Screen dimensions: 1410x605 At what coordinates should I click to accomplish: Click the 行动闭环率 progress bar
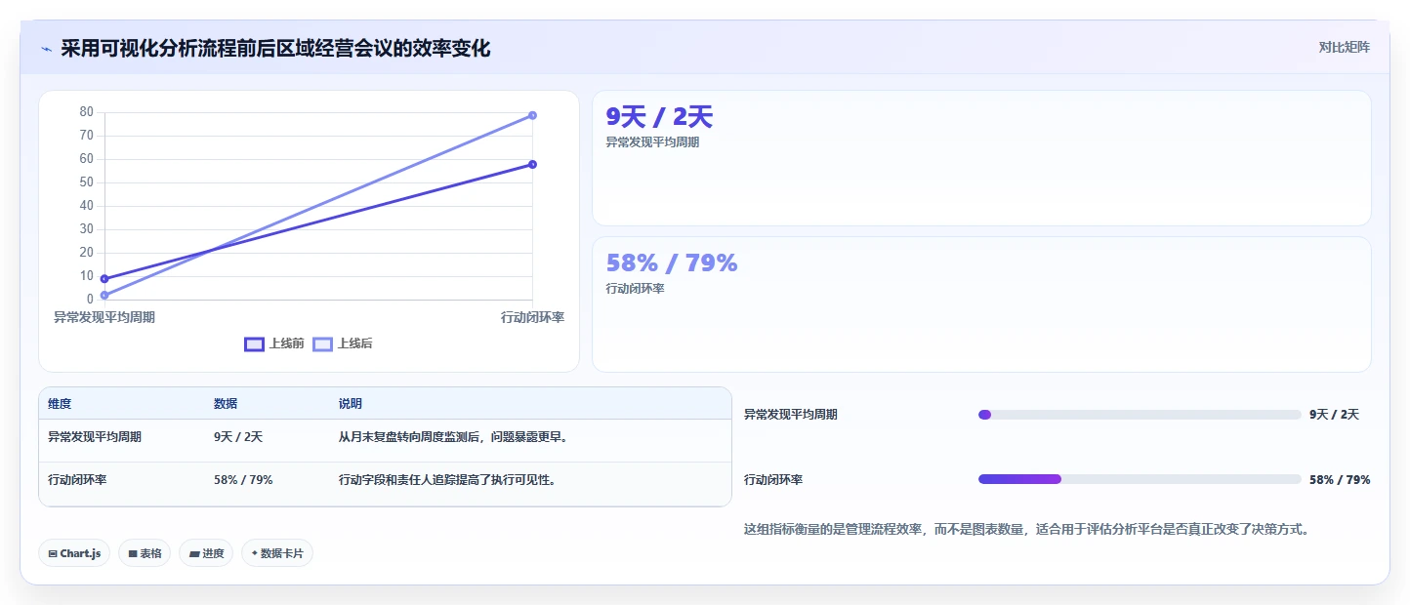(x=1140, y=479)
